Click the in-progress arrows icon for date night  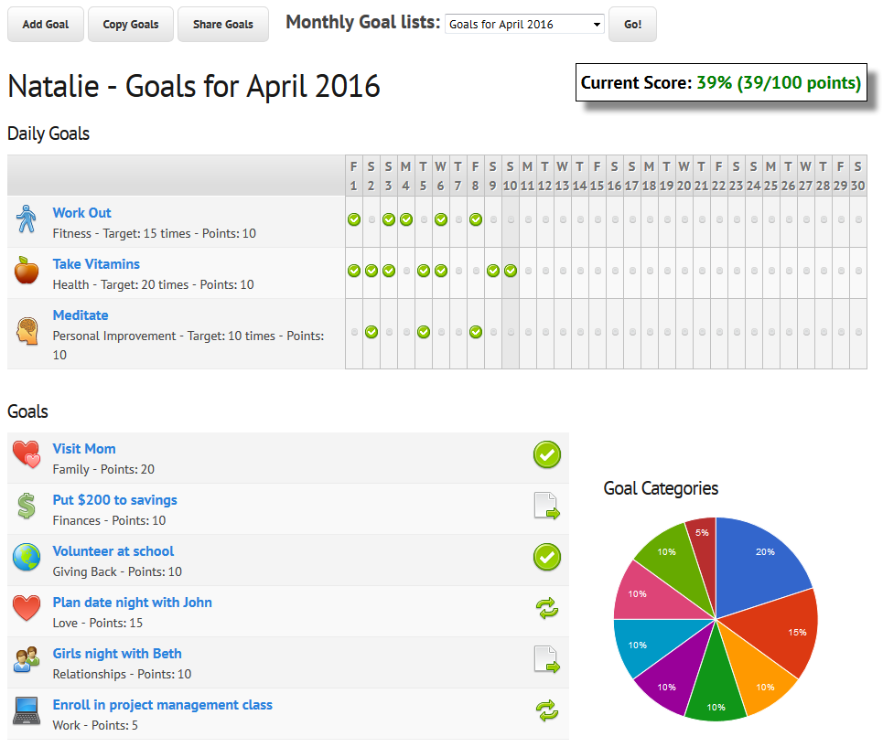tap(547, 609)
